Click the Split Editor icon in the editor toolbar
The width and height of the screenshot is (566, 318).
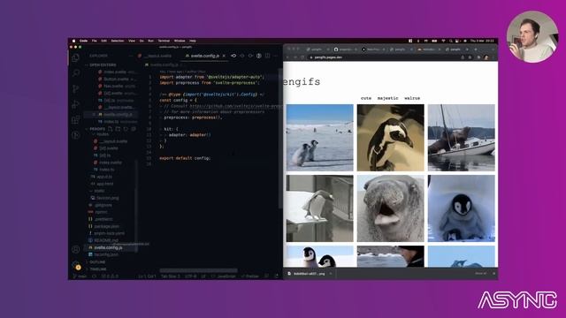(x=267, y=56)
